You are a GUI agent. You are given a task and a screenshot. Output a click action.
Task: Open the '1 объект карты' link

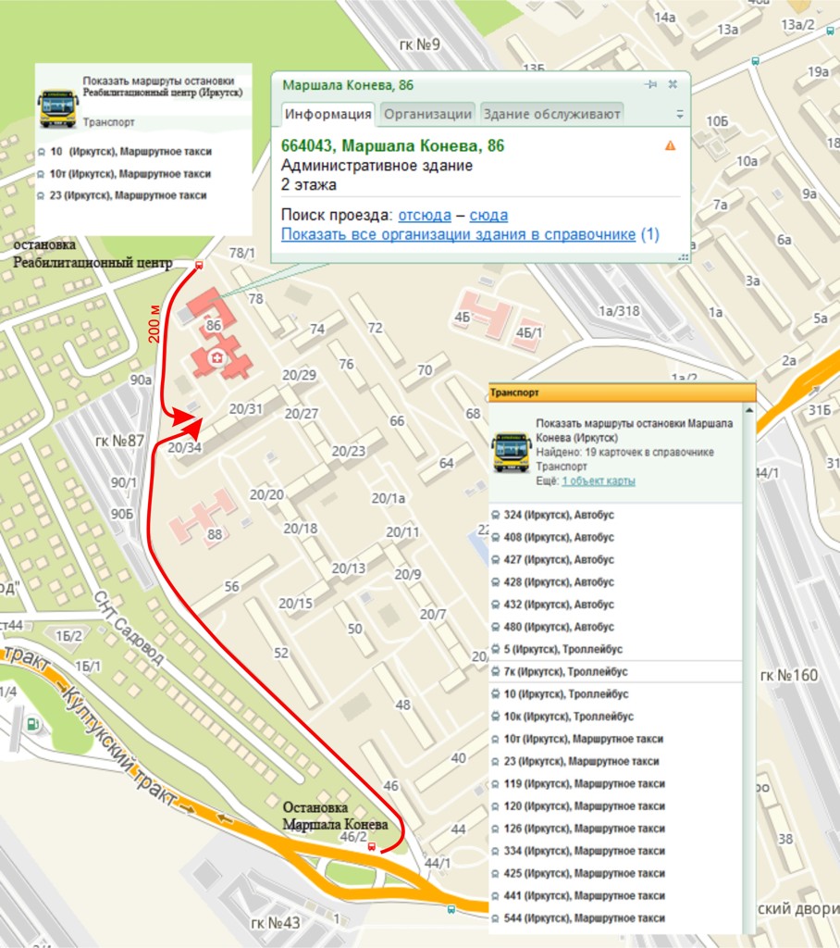(599, 481)
